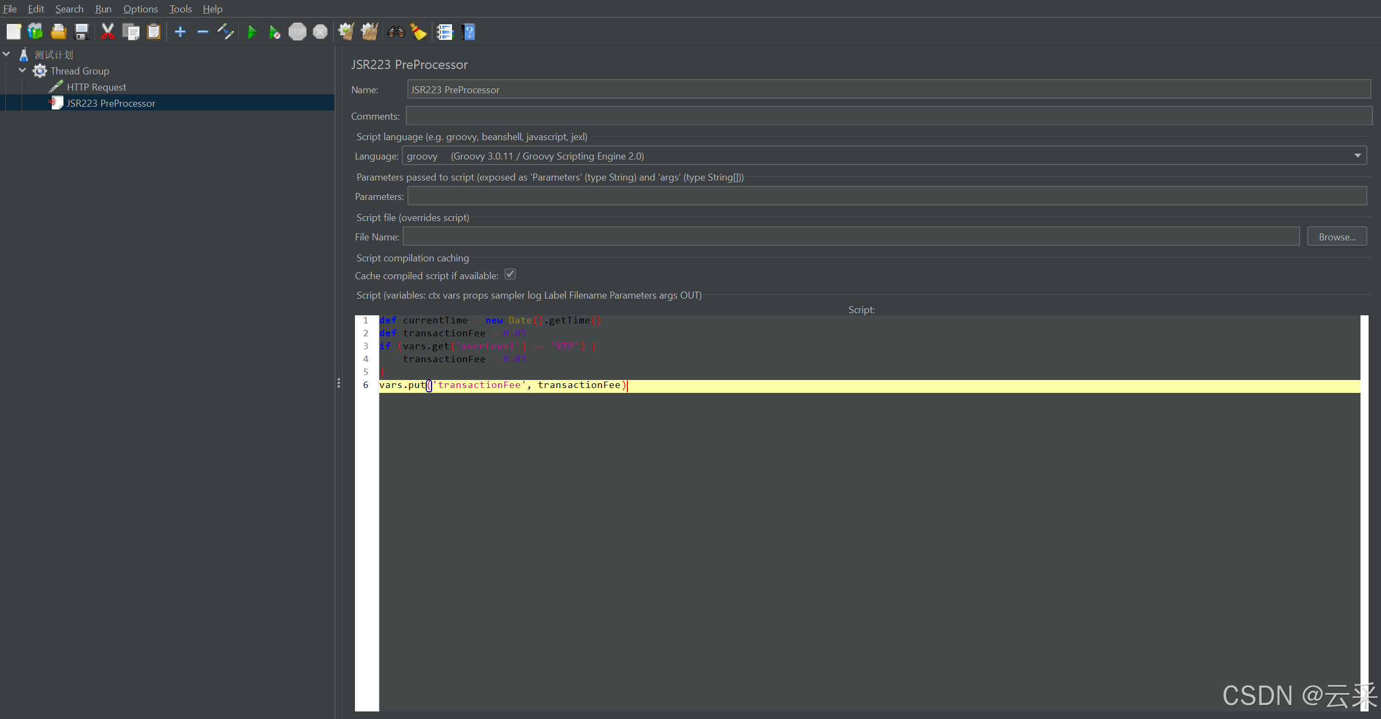Viewport: 1381px width, 719px height.
Task: Open the Language dropdown
Action: tap(884, 156)
